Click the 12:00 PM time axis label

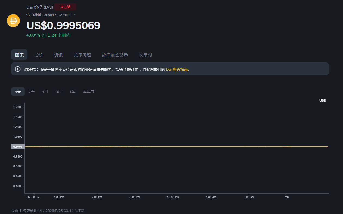[x=33, y=197]
